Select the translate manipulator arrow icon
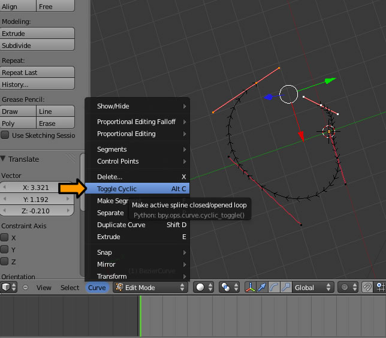This screenshot has height=338, width=386. tap(262, 287)
